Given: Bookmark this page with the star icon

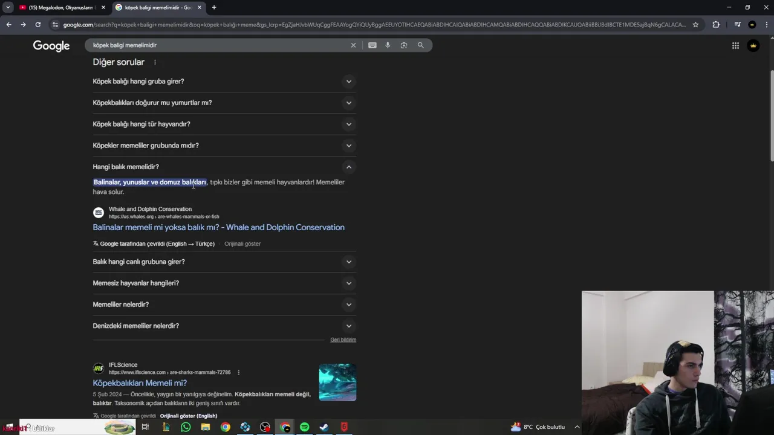Looking at the screenshot, I should click(695, 25).
